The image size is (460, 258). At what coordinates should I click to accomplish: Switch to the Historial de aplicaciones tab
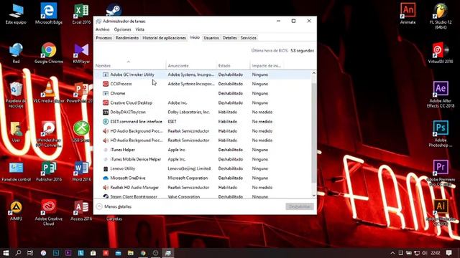click(165, 38)
